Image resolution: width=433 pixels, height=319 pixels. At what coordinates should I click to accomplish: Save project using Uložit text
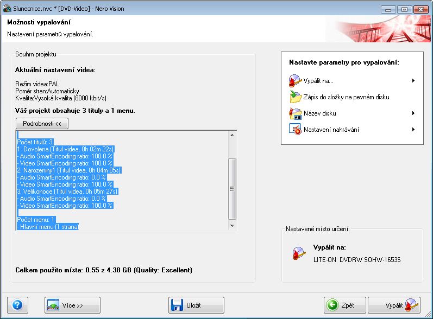pos(193,305)
